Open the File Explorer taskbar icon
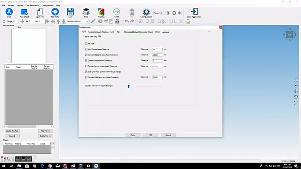Viewport: 301px width, 169px height. click(x=19, y=166)
